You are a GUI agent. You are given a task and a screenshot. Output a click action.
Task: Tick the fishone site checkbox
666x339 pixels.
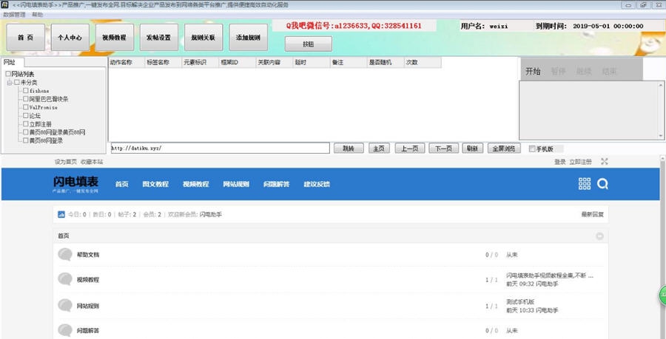coord(26,90)
